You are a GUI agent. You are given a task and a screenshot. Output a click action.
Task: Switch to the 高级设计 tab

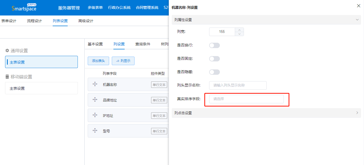coord(86,21)
